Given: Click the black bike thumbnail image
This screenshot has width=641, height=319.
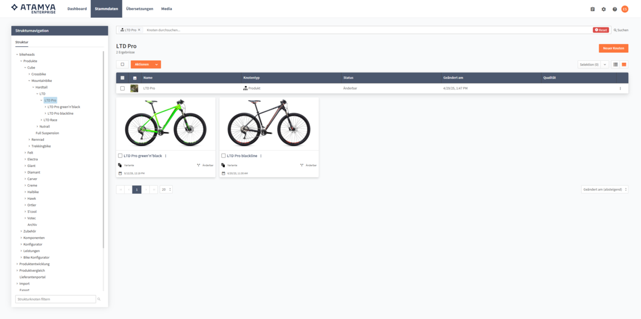Looking at the screenshot, I should [x=269, y=124].
